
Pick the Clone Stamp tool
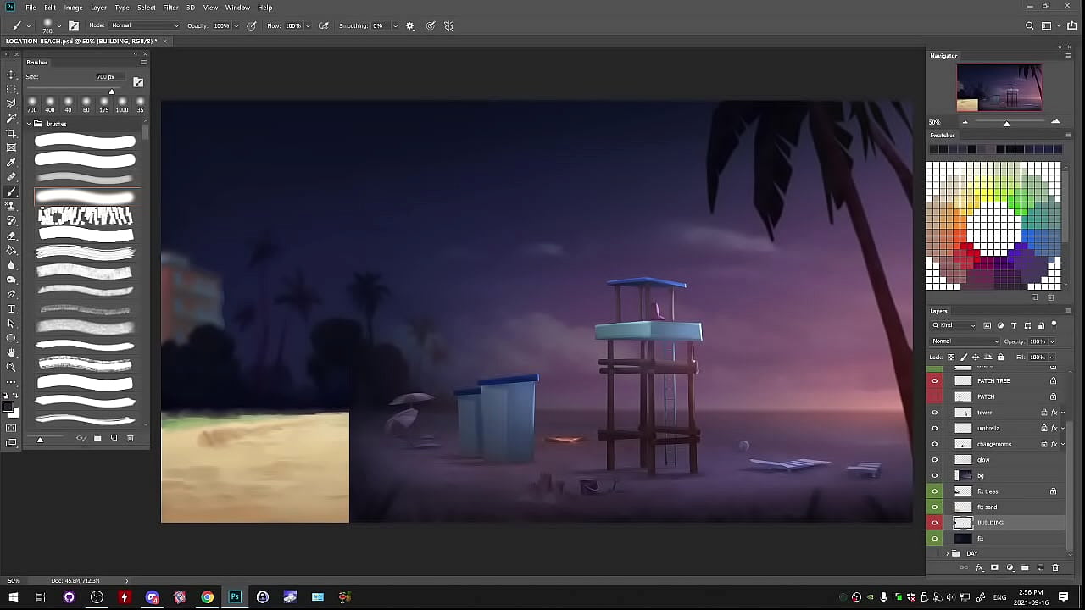(x=11, y=207)
